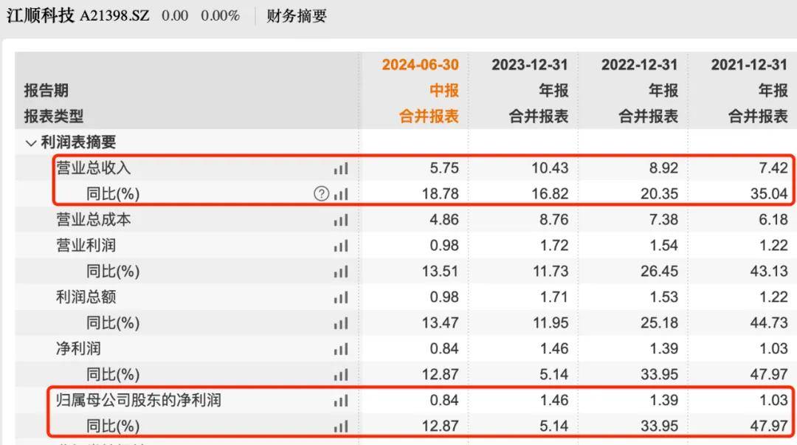This screenshot has height=445, width=797.
Task: Open chart icon for 利润总额 同比(%) row
Action: click(341, 323)
